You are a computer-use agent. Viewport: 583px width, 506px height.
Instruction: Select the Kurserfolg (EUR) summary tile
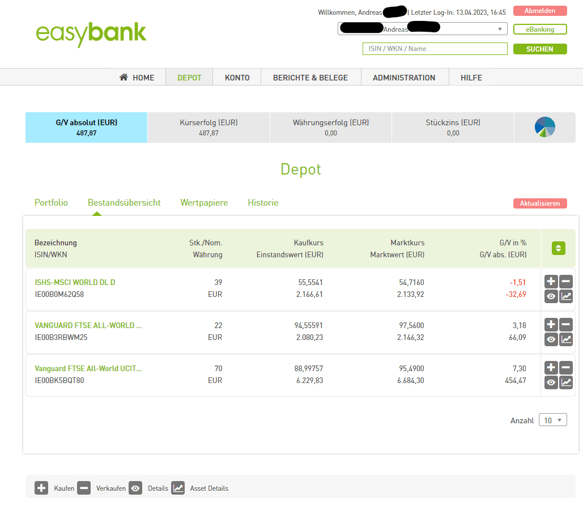coord(208,127)
